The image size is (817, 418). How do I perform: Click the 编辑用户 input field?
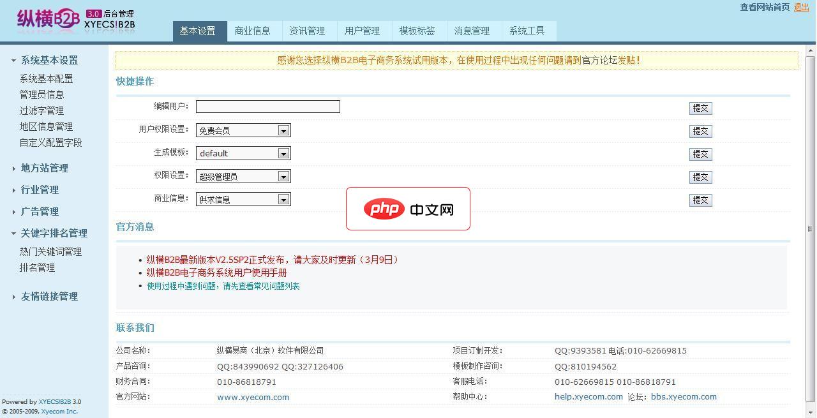[x=268, y=107]
